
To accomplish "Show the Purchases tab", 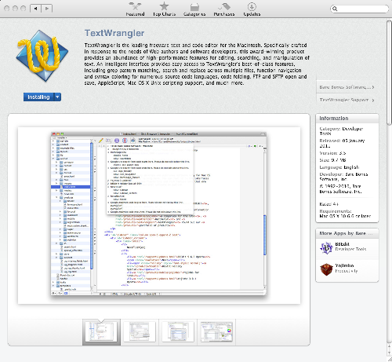I will click(x=224, y=9).
